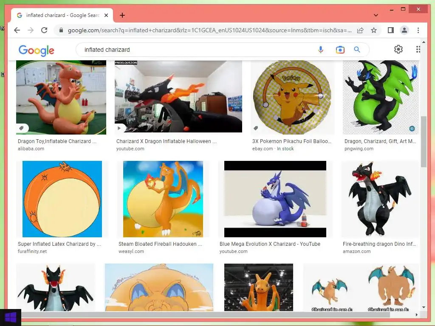Open Super Inflated Latex Charizard image
The image size is (435, 326).
(x=62, y=199)
